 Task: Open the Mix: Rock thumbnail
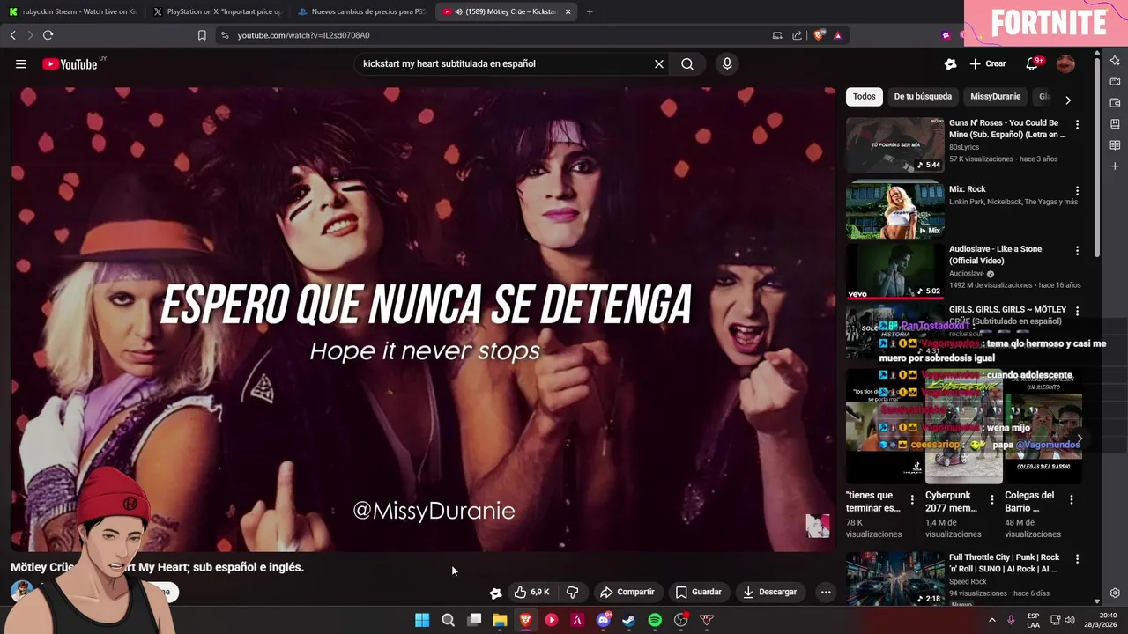(x=894, y=210)
